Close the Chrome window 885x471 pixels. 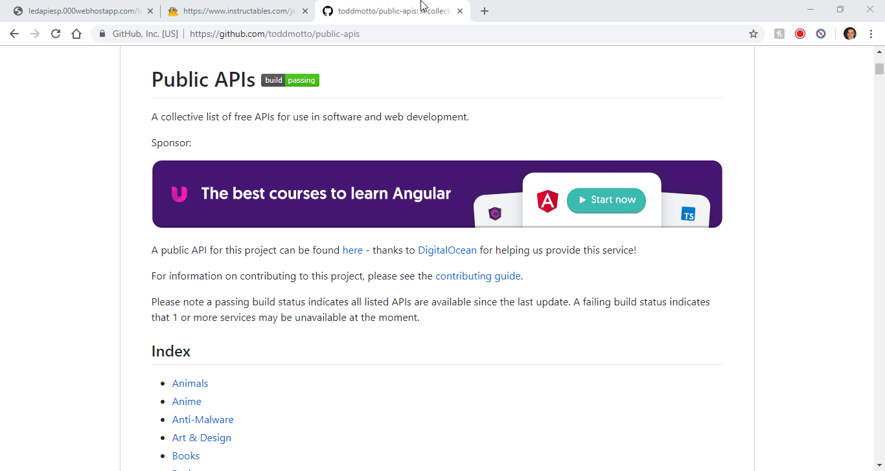(870, 10)
